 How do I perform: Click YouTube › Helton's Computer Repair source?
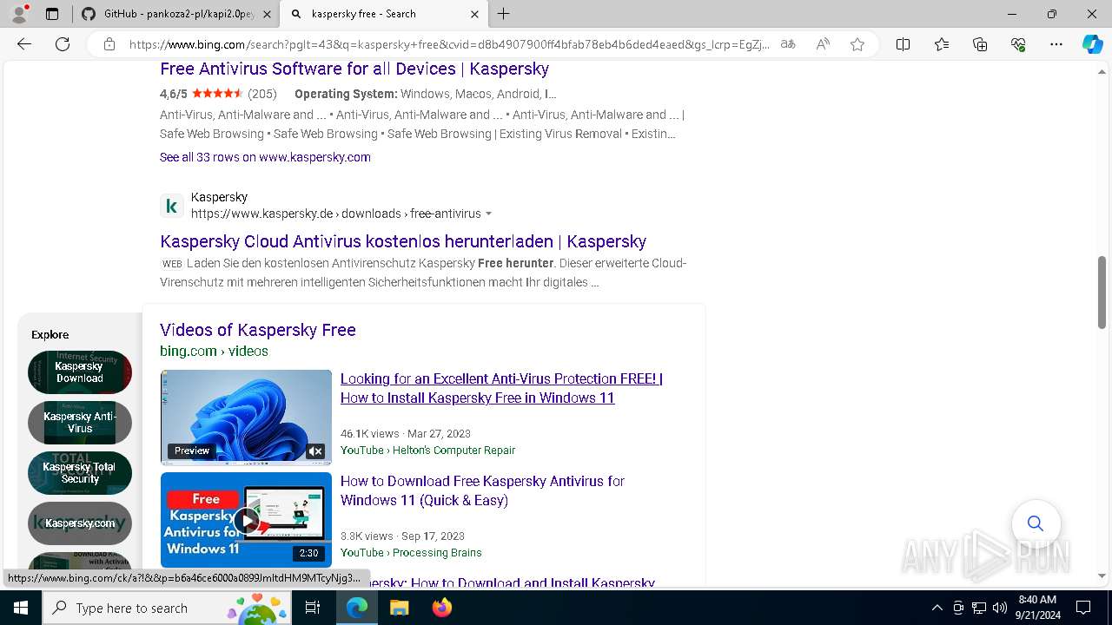(427, 450)
